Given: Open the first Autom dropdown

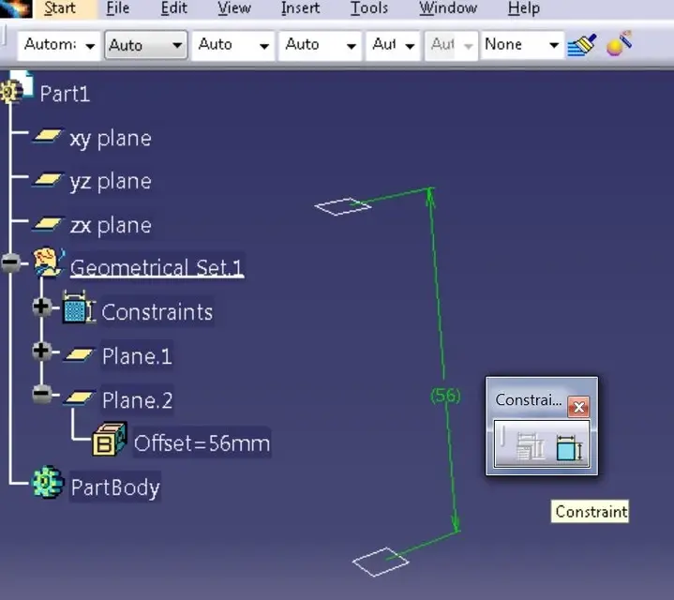Looking at the screenshot, I should [x=59, y=45].
